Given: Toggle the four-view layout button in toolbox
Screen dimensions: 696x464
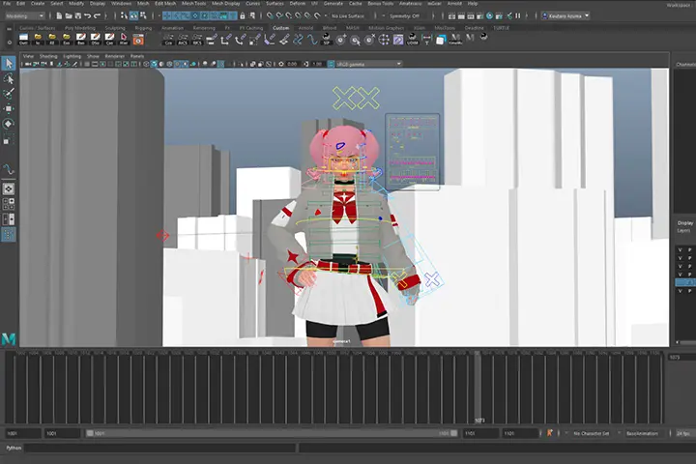Looking at the screenshot, I should coord(9,204).
